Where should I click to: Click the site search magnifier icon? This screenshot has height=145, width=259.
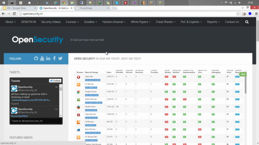[x=247, y=22]
